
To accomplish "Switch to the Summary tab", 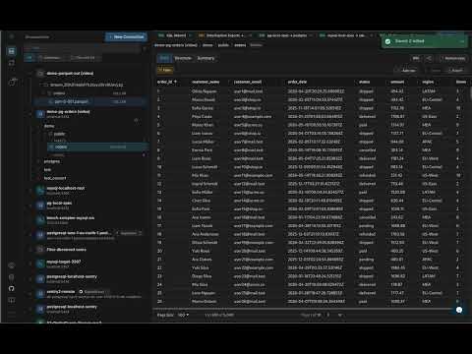I will click(x=206, y=58).
